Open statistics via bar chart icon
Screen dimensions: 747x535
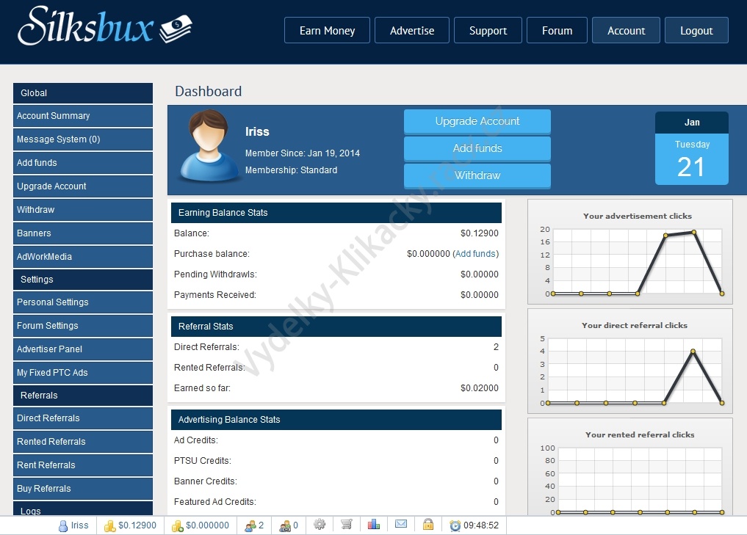tap(373, 524)
